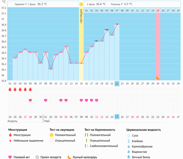Viewport: 183px width, 159px height.
Task: Click the yellow ovulation circle above the chart
Action: coord(81,4)
